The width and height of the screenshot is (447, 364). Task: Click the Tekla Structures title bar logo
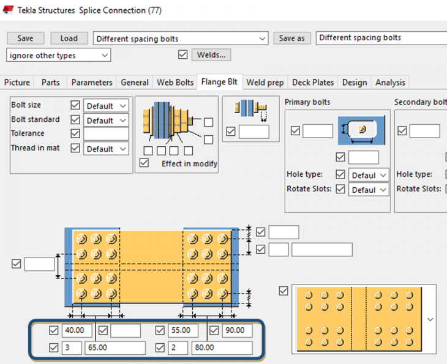click(9, 10)
